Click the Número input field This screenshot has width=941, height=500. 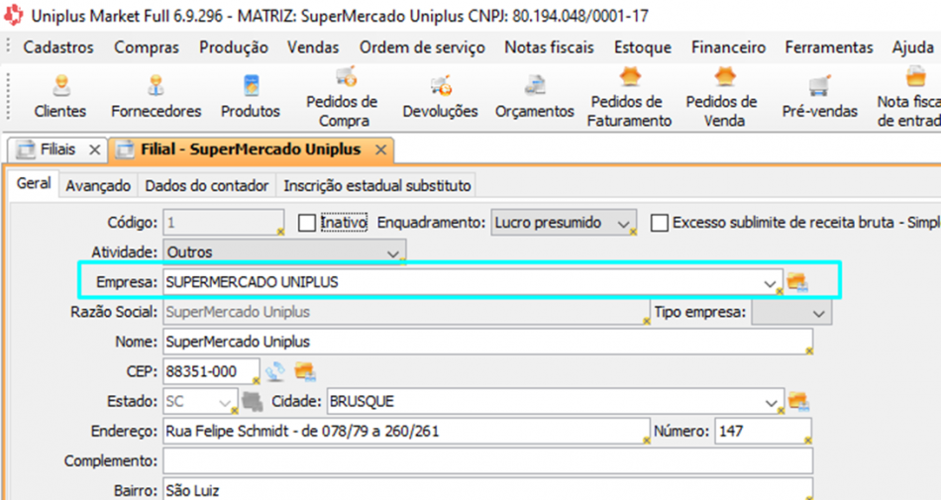click(764, 431)
